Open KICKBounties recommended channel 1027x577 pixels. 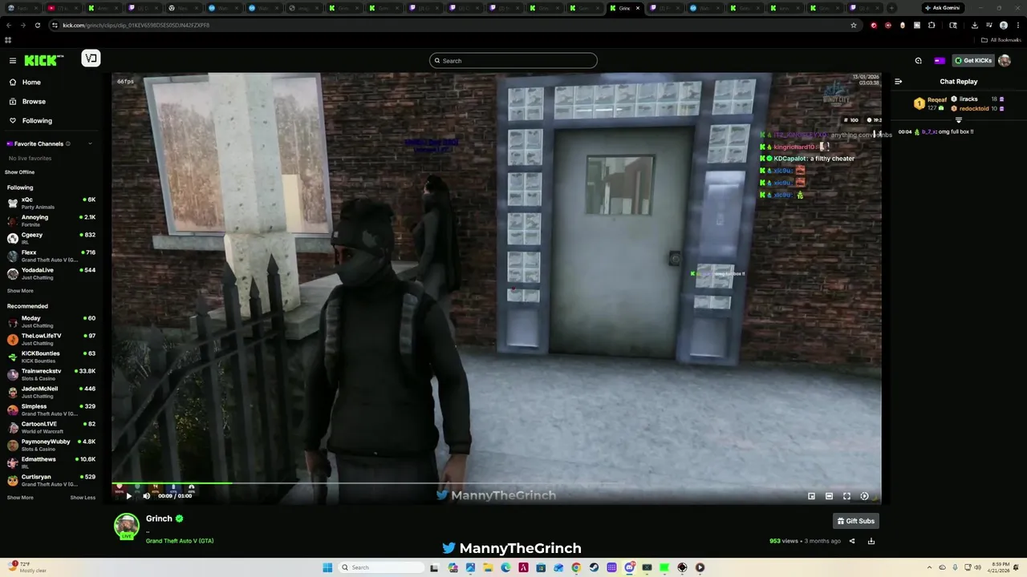coord(51,357)
